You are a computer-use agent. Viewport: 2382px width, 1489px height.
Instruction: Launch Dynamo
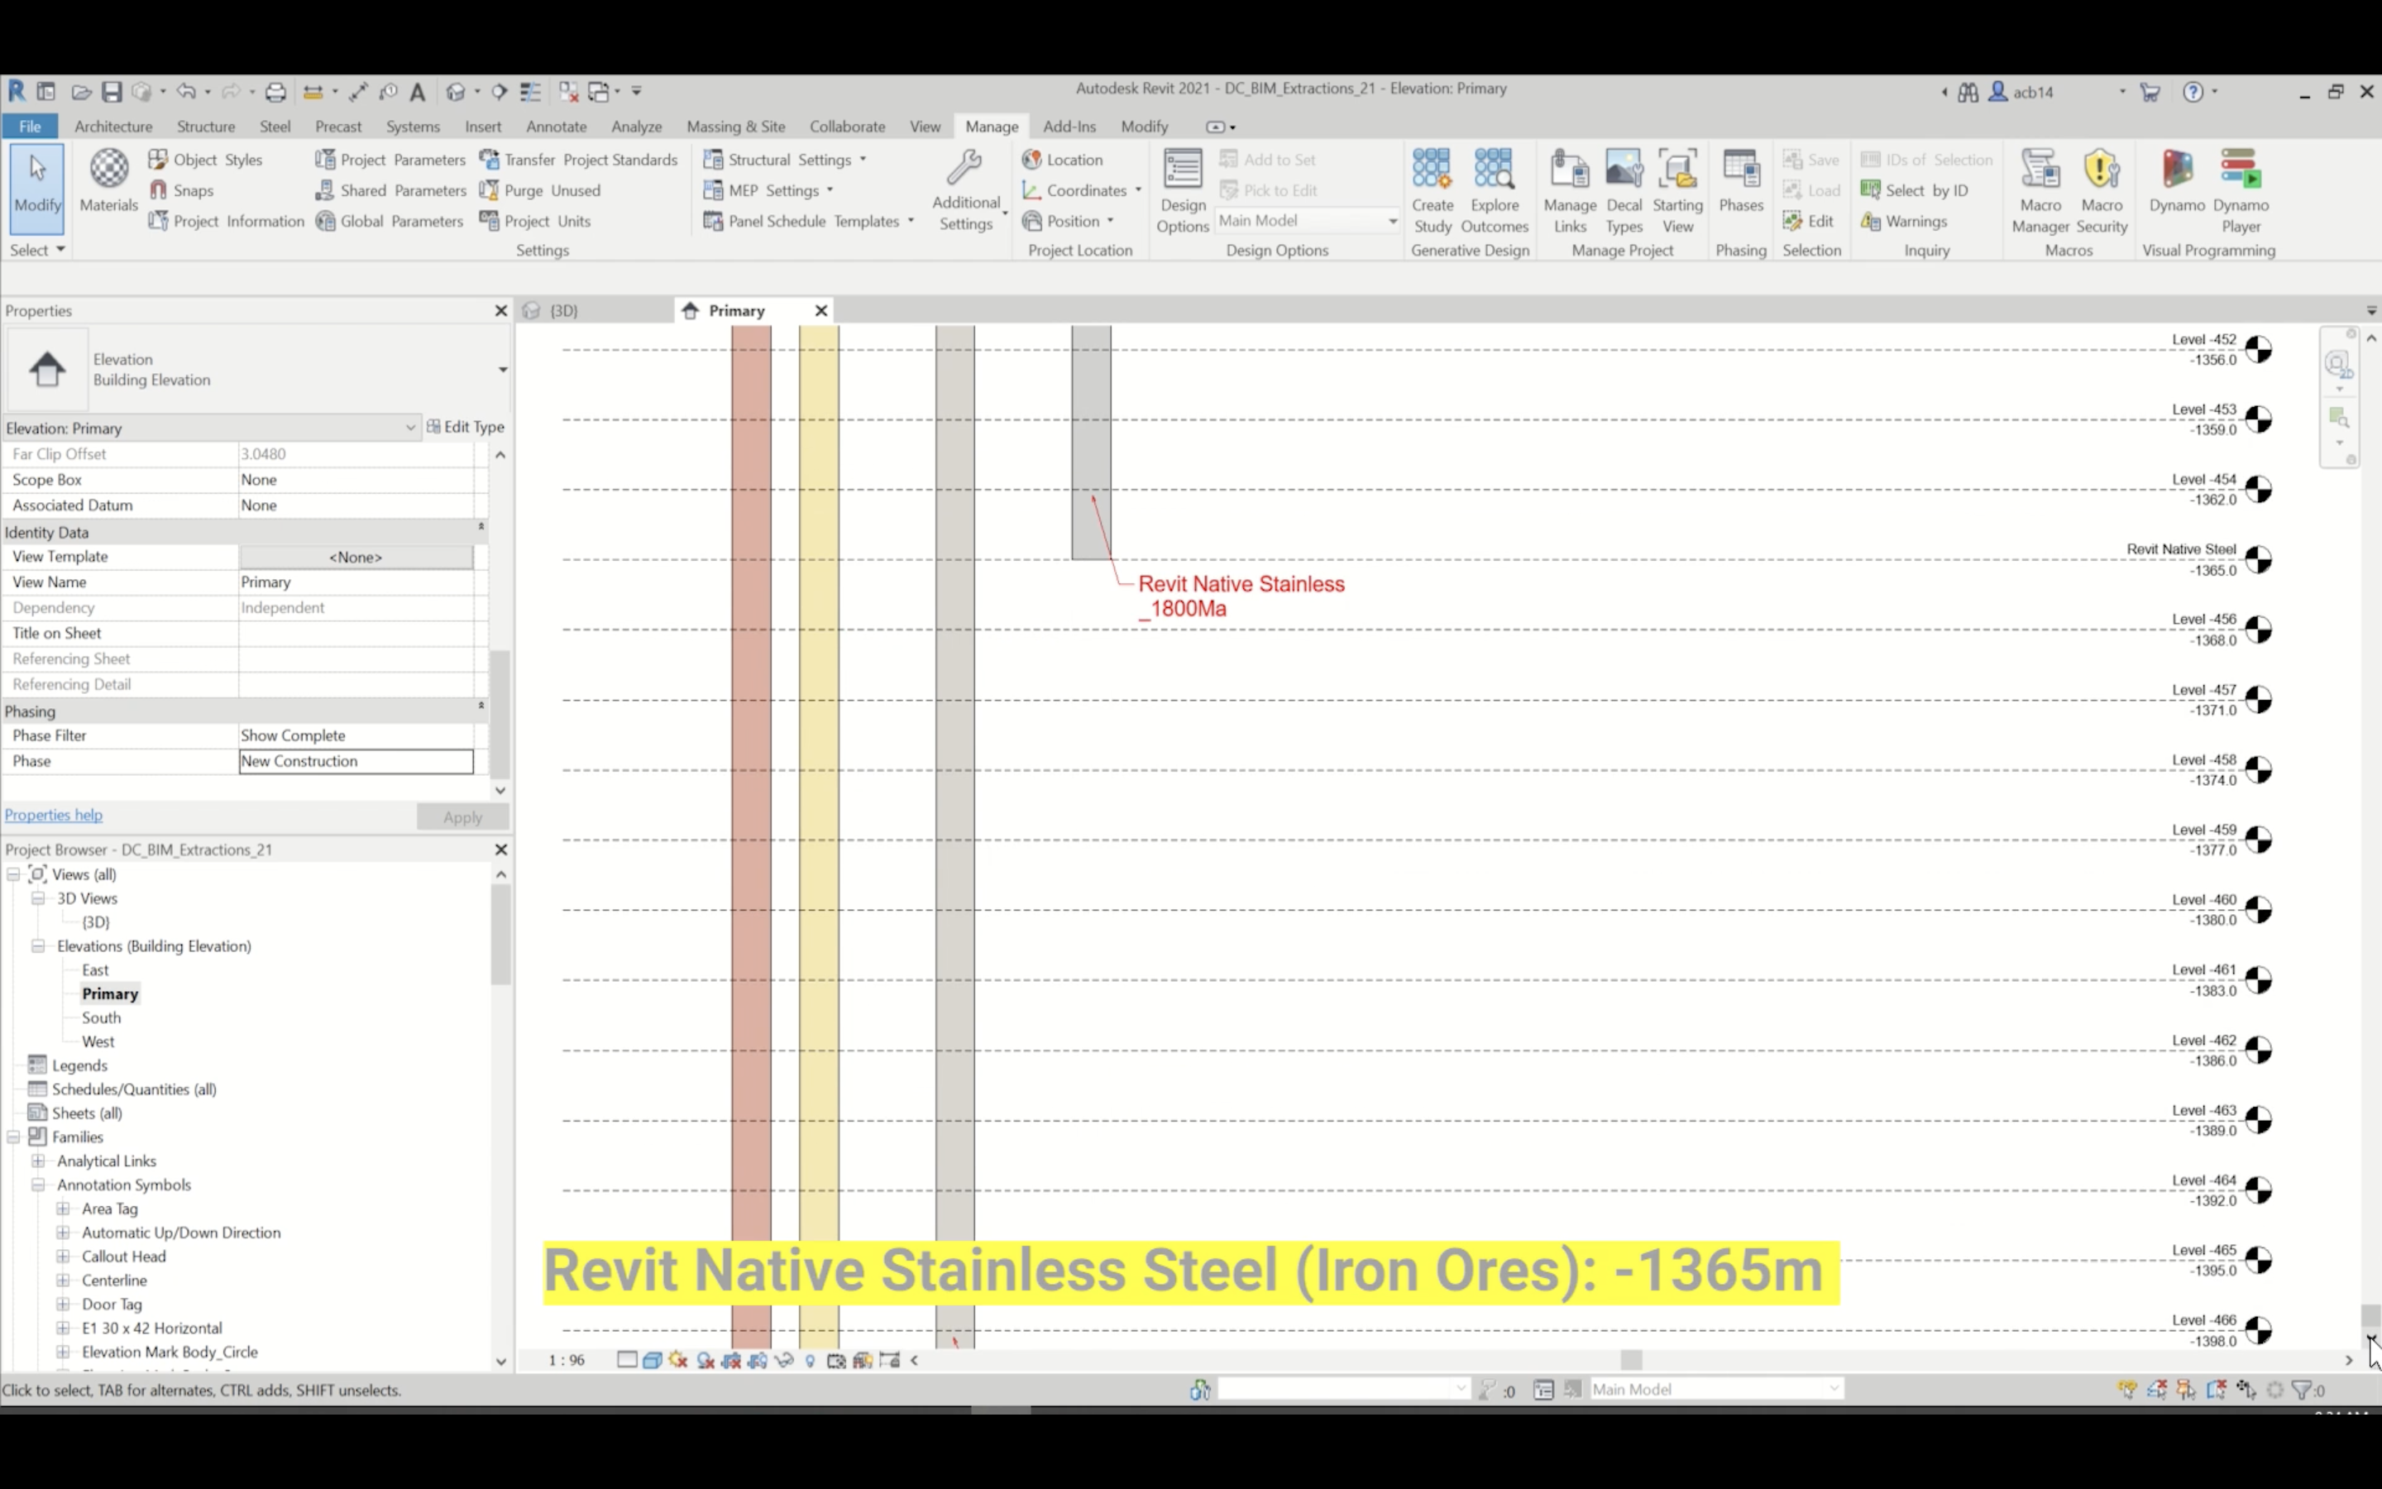2176,181
